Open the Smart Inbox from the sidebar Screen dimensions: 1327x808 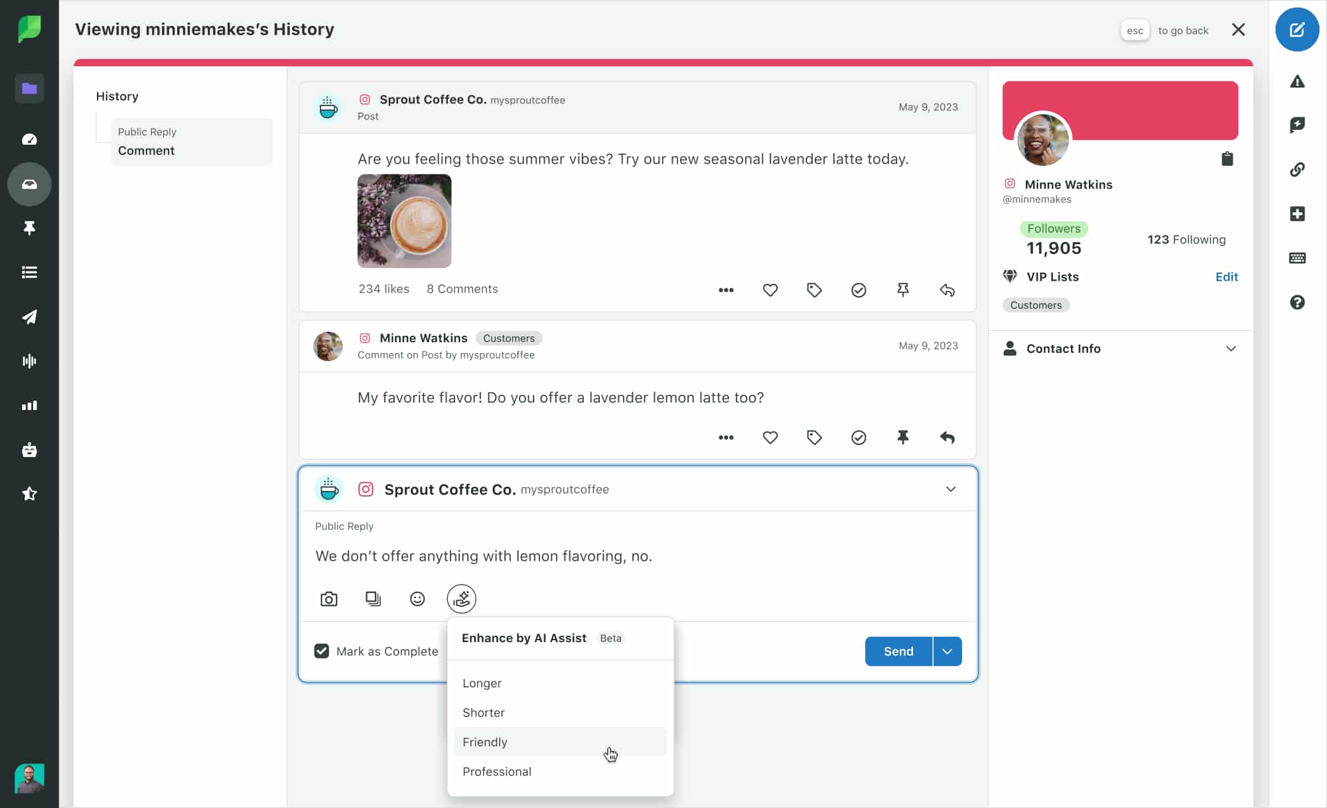[29, 184]
